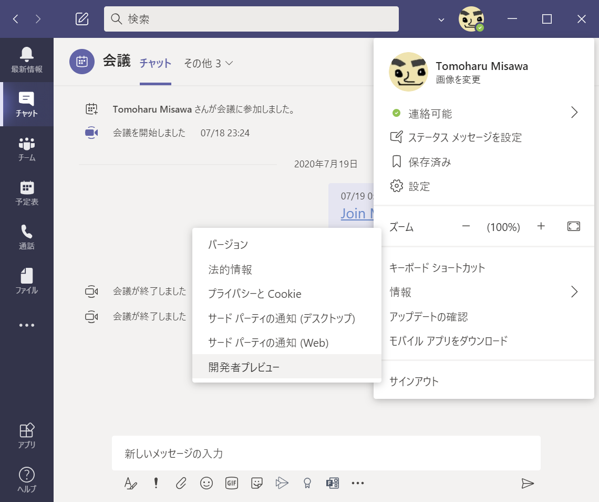Set delivery options with exclamation icon
The height and width of the screenshot is (502, 599).
156,483
